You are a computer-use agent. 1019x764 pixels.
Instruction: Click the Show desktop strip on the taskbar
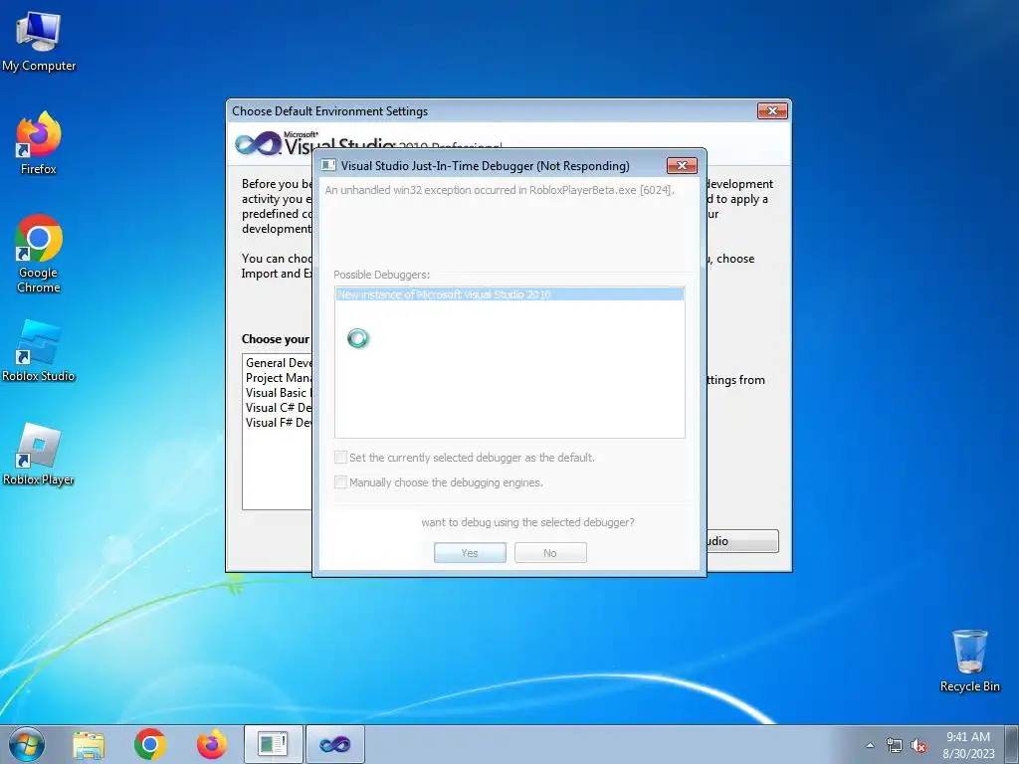pos(1012,744)
